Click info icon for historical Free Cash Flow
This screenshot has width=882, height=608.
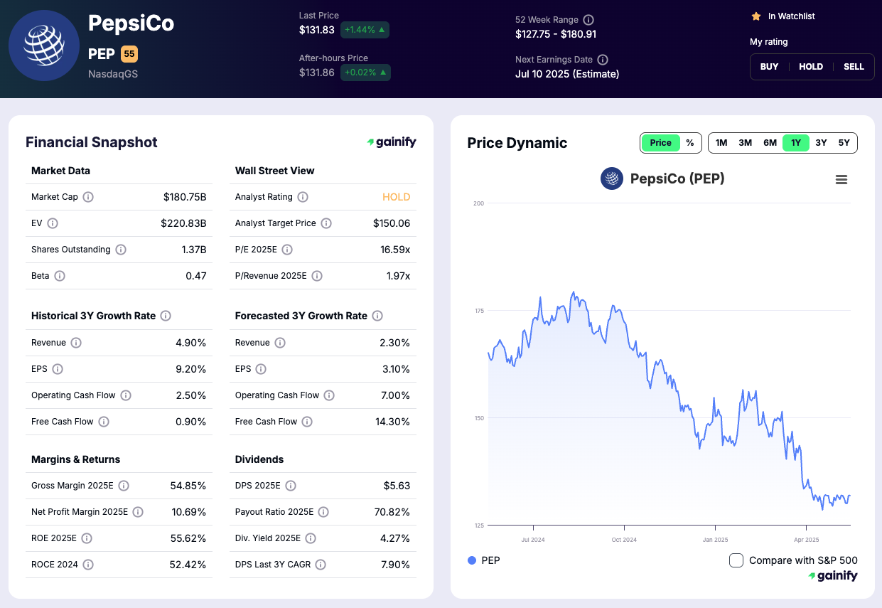point(104,422)
